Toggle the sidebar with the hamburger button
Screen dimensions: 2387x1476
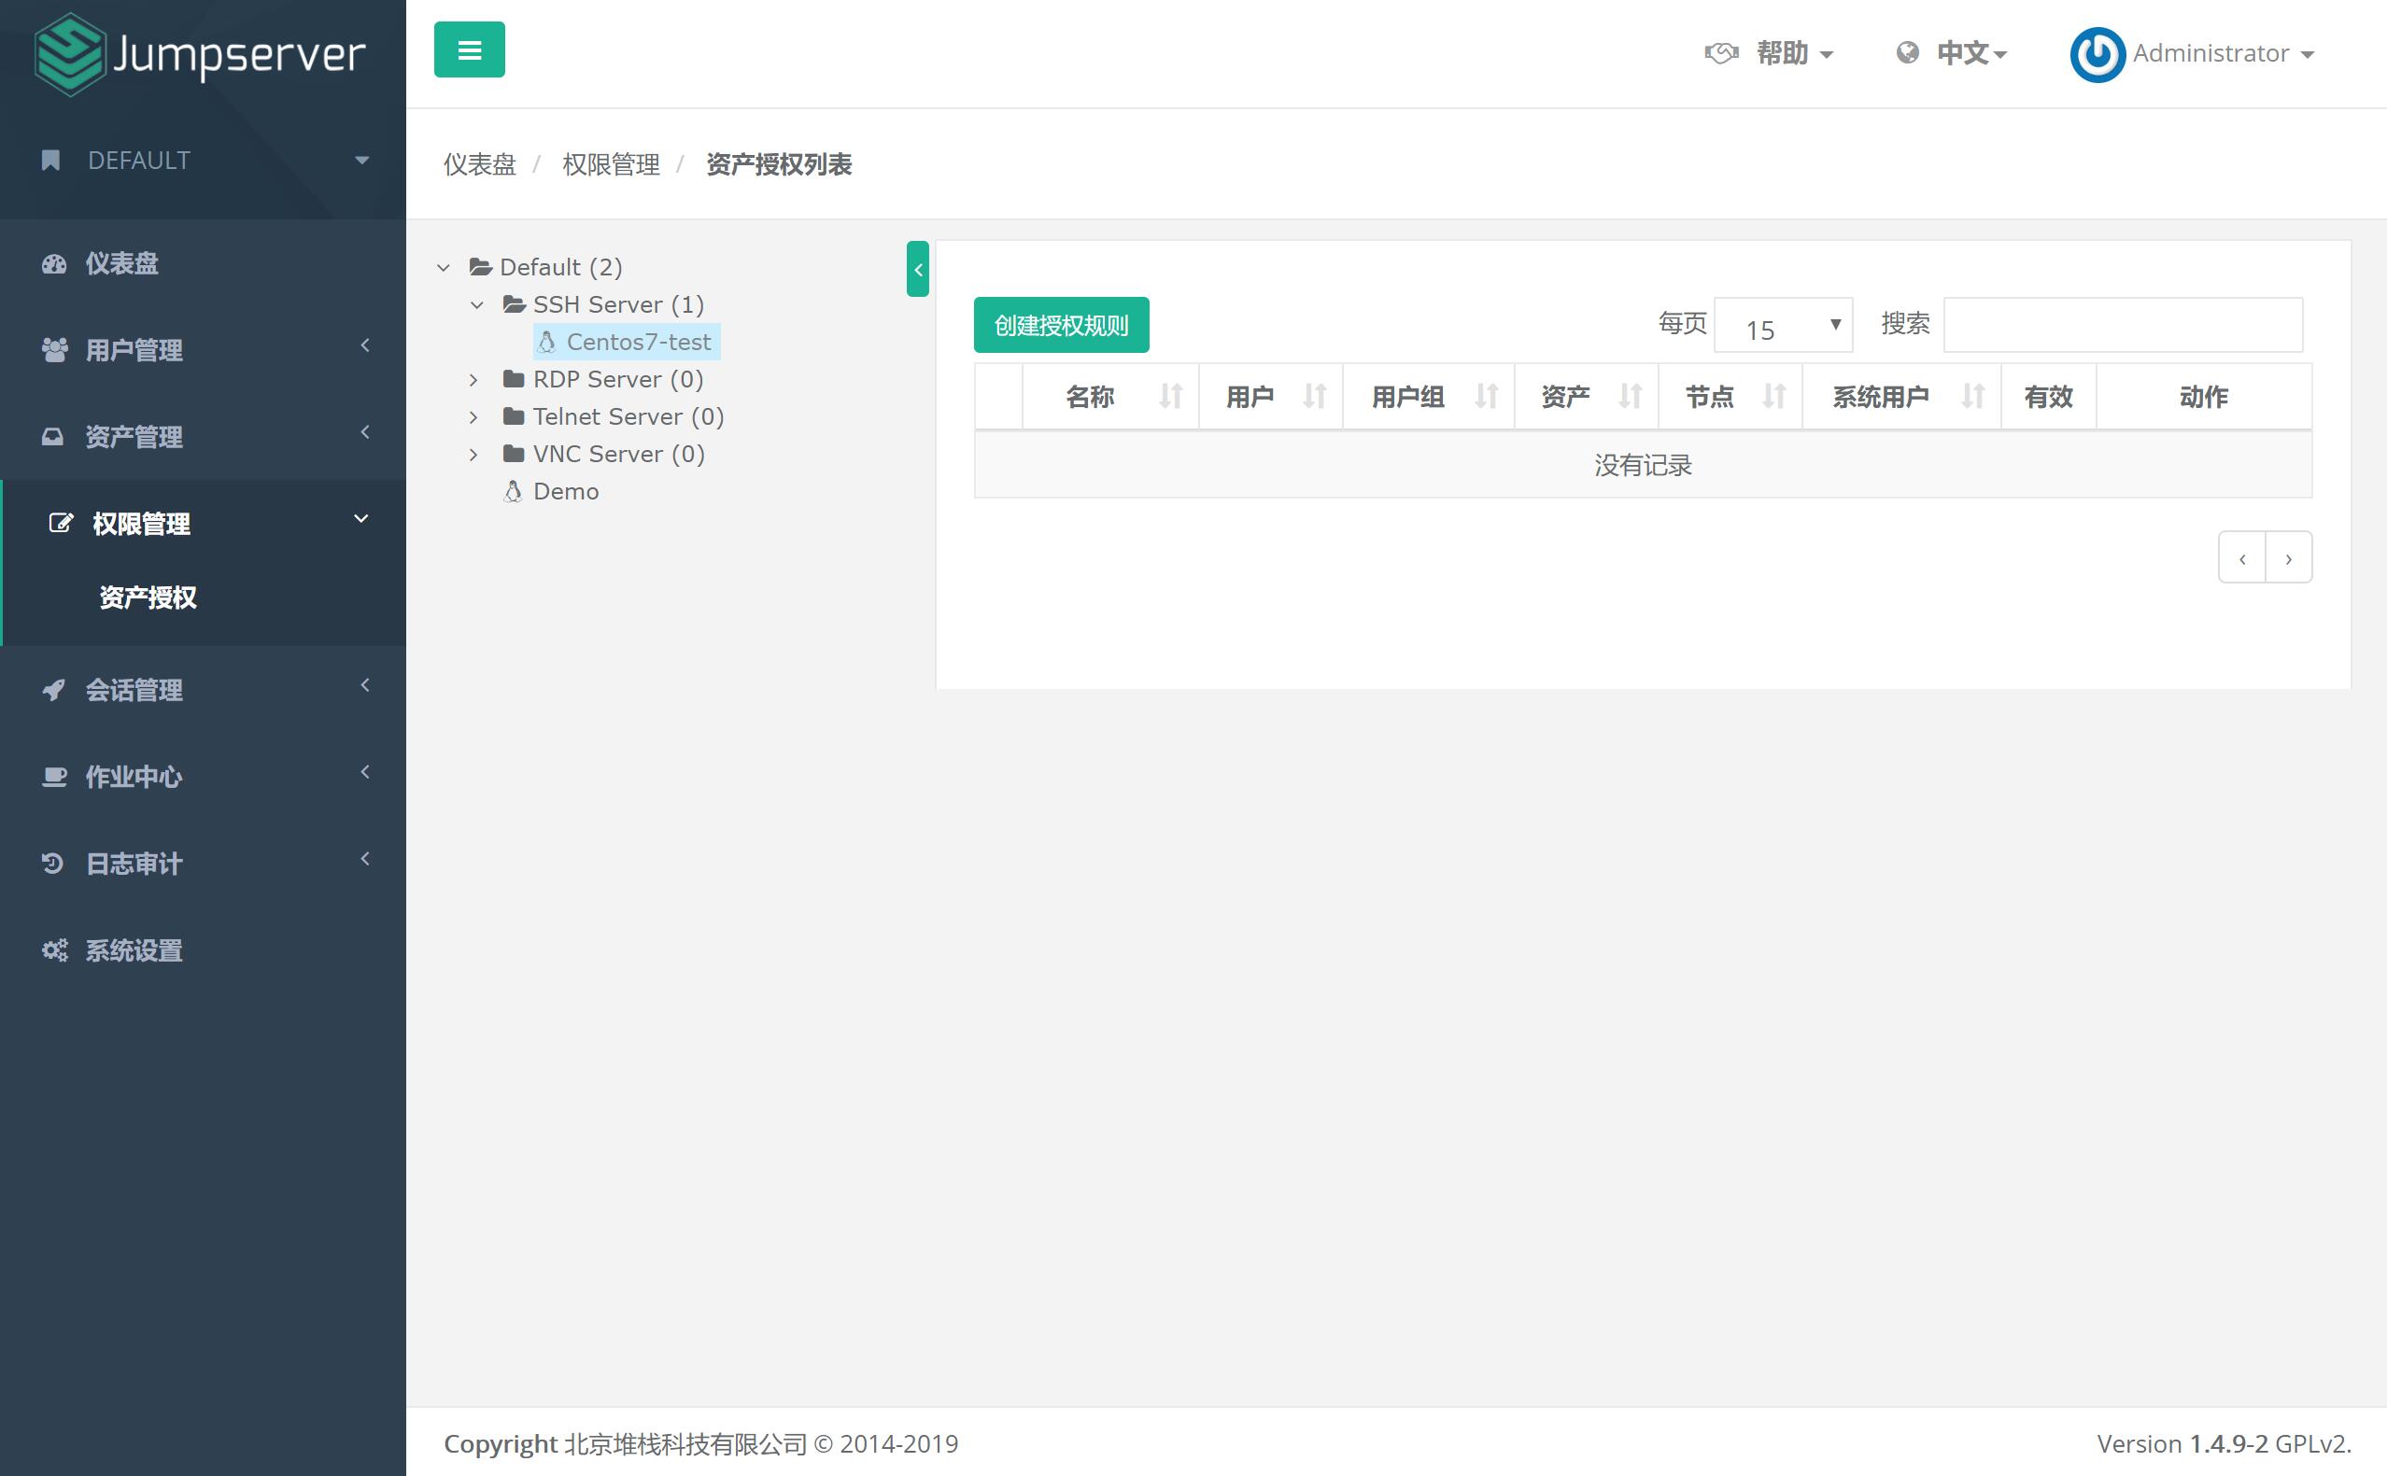pos(470,49)
